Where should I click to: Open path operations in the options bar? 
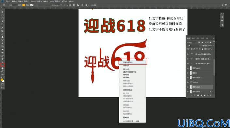(x=74, y=5)
